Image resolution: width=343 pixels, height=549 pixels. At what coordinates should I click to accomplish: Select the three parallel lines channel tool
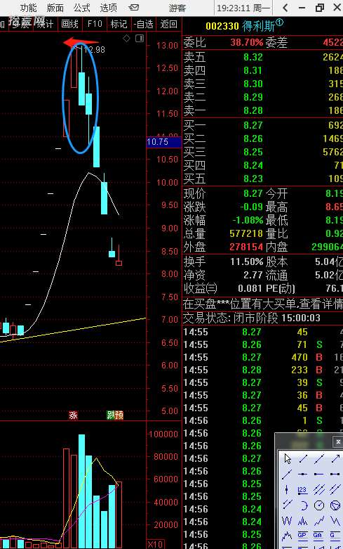click(319, 489)
